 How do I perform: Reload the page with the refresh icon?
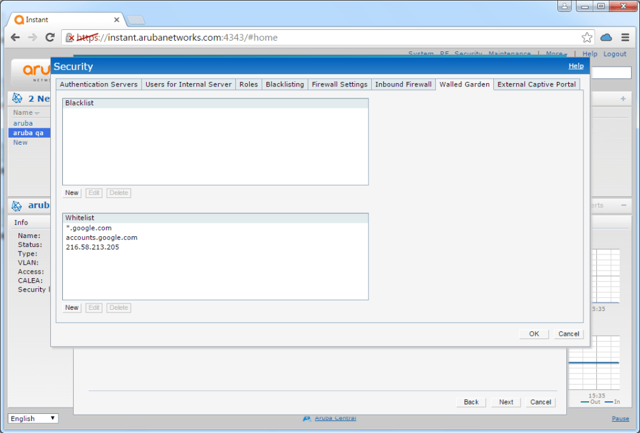click(50, 37)
